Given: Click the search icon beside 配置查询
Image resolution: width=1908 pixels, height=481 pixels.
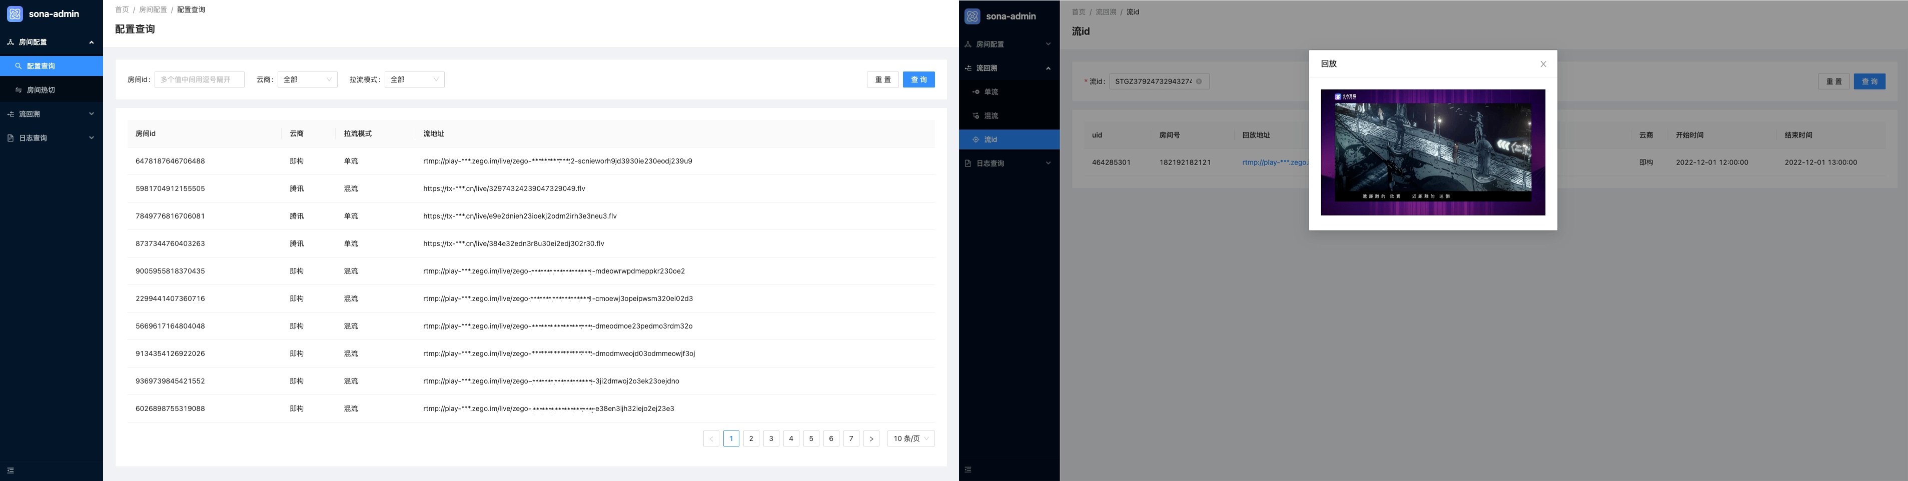Looking at the screenshot, I should coord(19,66).
